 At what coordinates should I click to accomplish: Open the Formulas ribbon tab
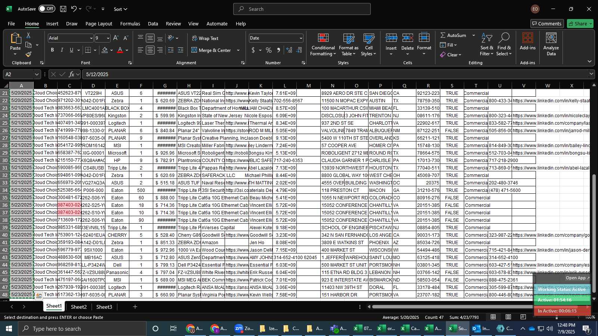(x=130, y=24)
